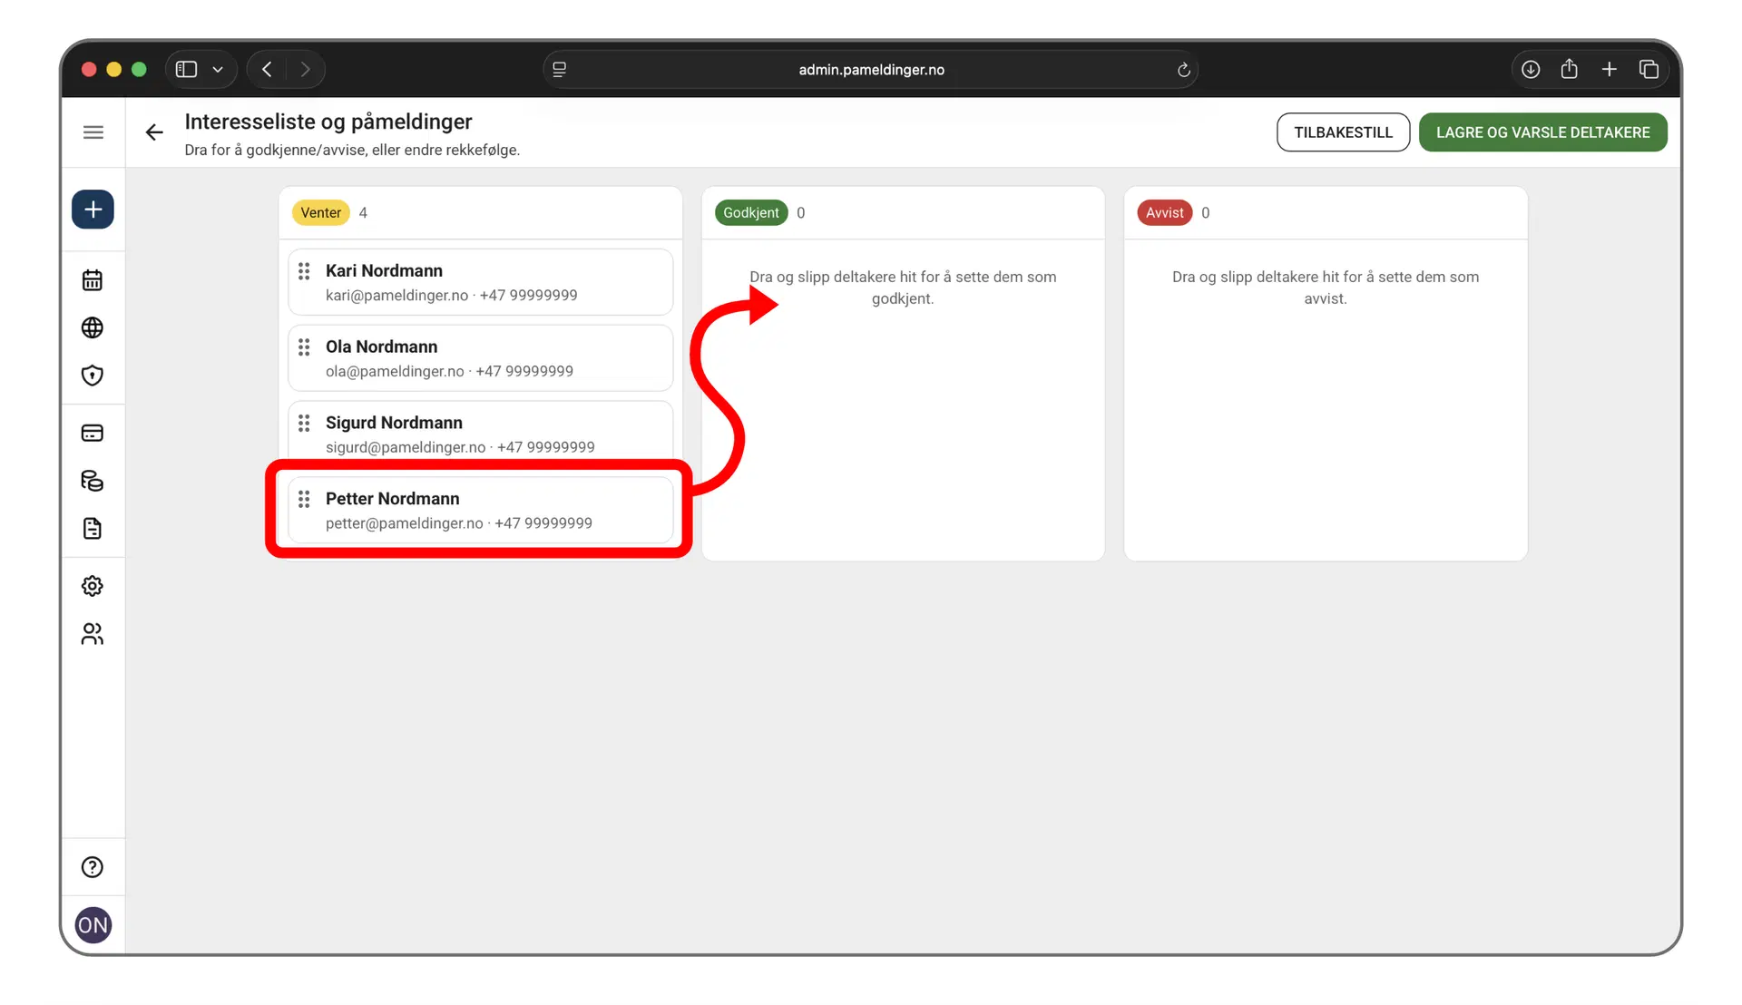Open the ON user avatar
This screenshot has width=1742, height=1005.
[93, 925]
